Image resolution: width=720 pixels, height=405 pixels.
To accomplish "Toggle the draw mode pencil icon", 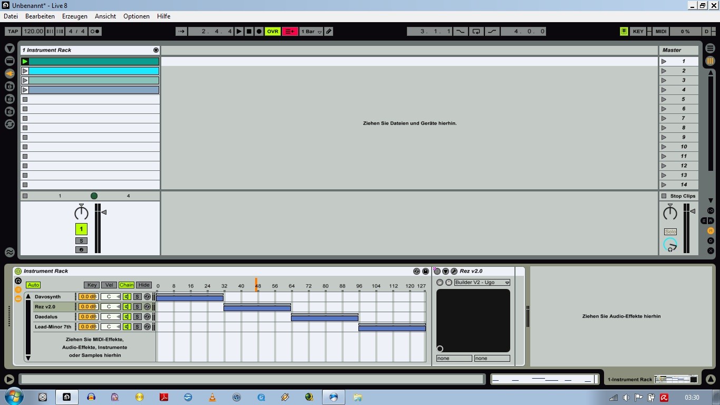I will coord(329,32).
